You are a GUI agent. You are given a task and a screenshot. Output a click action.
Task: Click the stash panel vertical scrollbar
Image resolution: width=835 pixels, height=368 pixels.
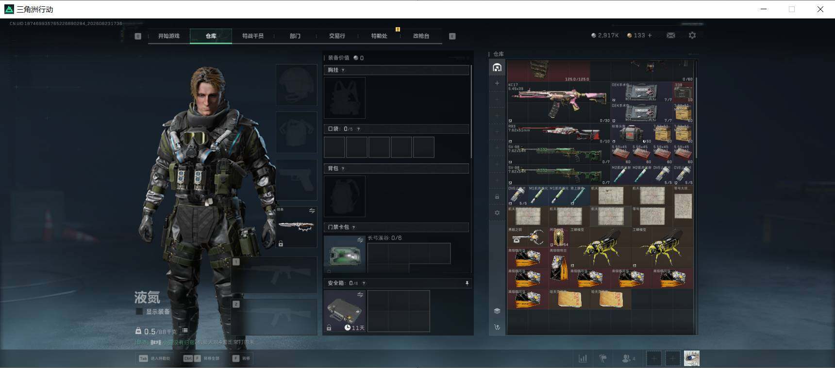pyautogui.click(x=696, y=118)
